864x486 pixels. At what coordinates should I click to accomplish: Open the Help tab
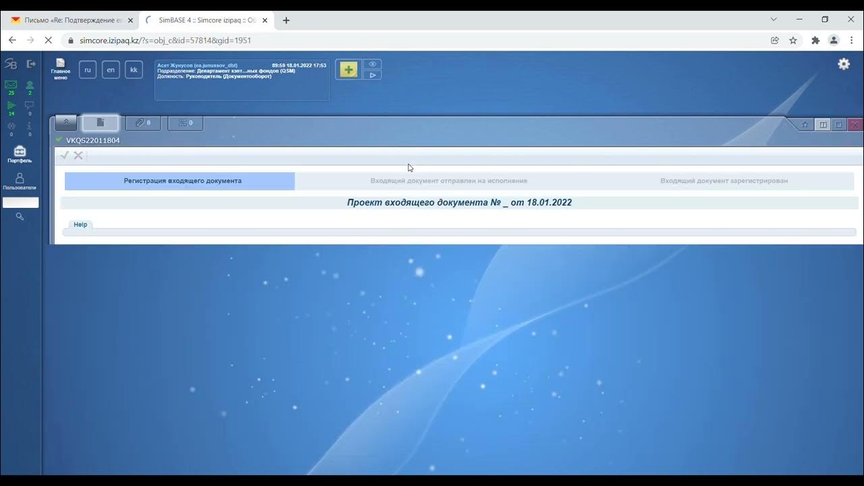click(x=80, y=225)
